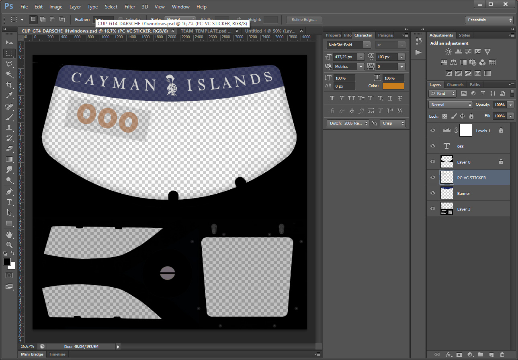Switch to the Paragraph panel tab

coord(386,35)
